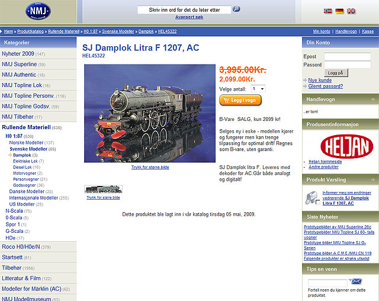Focus the Epost input field
The width and height of the screenshot is (379, 301).
click(x=348, y=56)
